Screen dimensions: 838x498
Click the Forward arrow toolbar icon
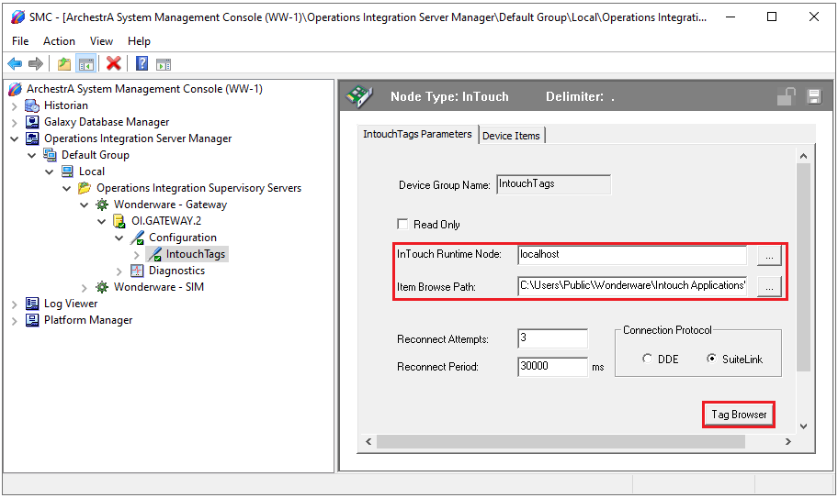36,64
